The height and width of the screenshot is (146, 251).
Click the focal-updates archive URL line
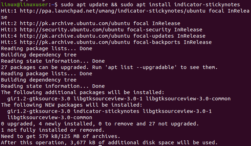tap(103, 36)
